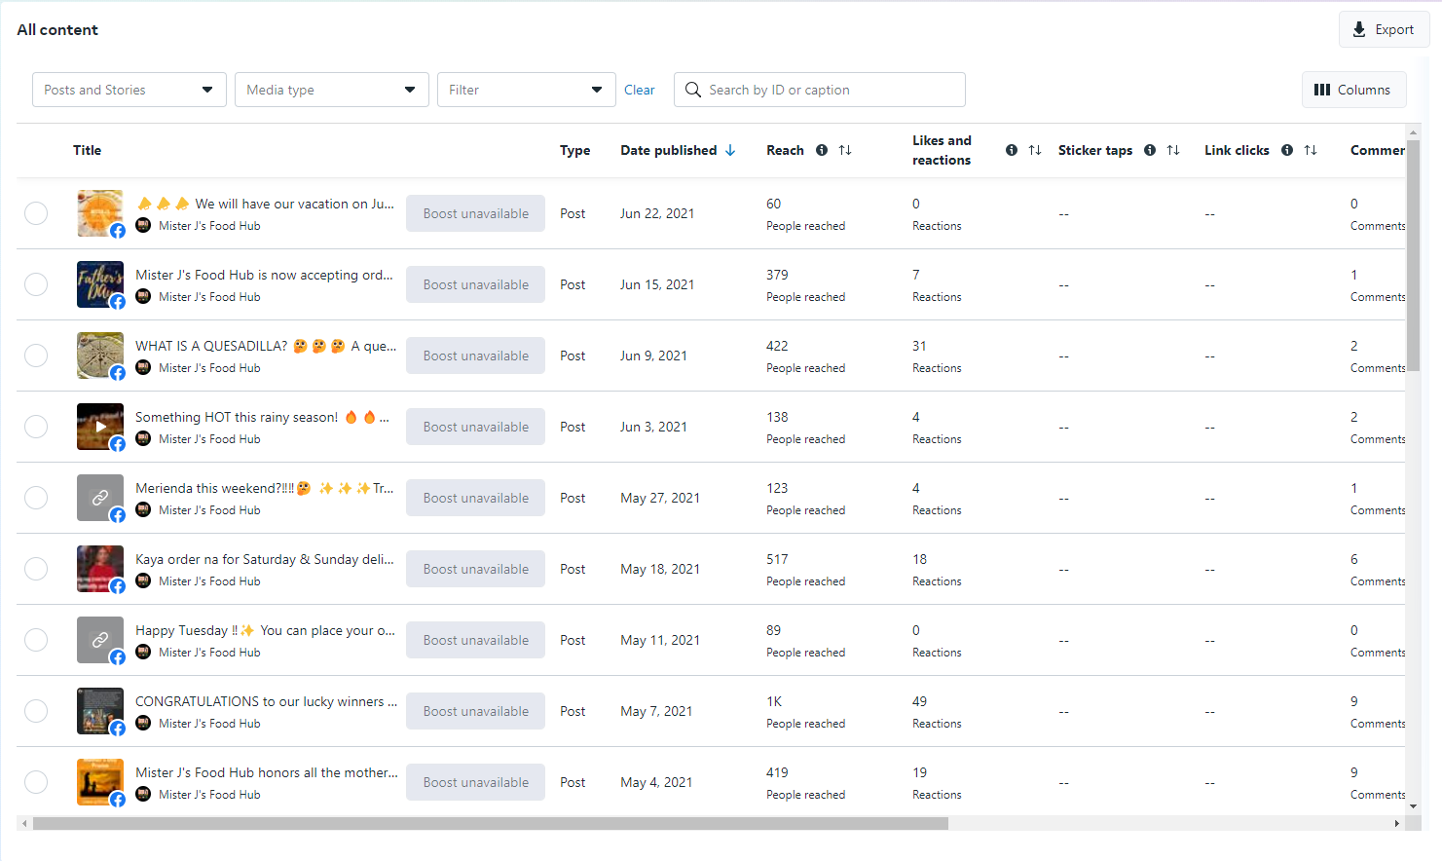Open the Posts and Stories dropdown
The image size is (1442, 861).
129,90
